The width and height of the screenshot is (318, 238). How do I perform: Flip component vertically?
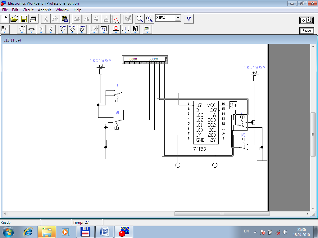[x=96, y=19]
